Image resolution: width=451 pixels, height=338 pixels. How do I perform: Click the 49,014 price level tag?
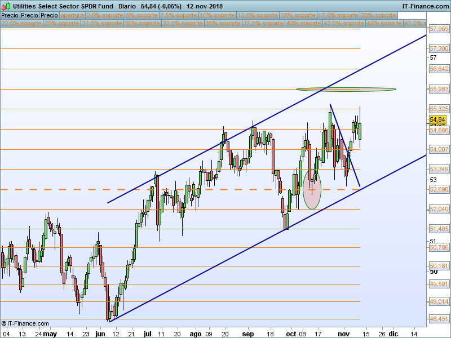click(x=439, y=301)
